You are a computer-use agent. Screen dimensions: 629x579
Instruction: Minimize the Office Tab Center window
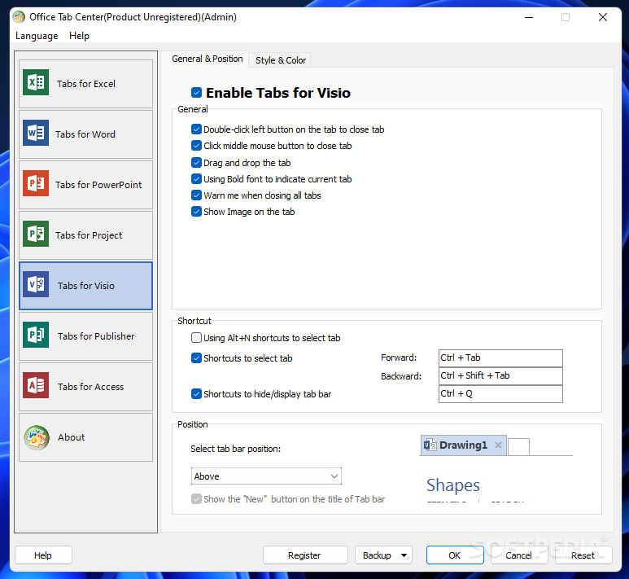[529, 17]
